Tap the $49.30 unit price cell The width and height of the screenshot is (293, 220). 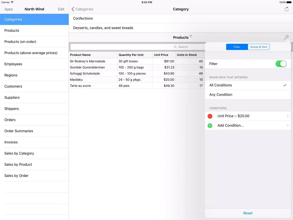(x=164, y=86)
